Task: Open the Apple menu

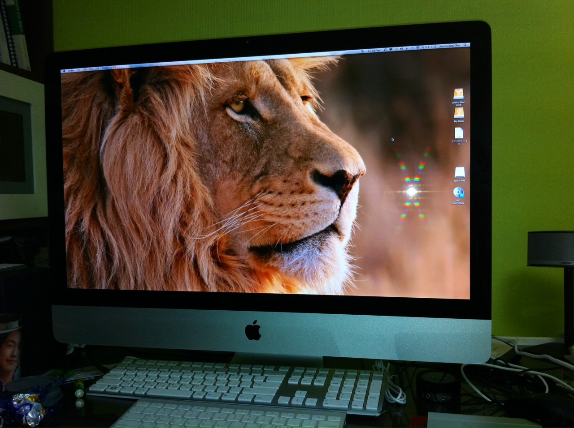Action: 64,70
